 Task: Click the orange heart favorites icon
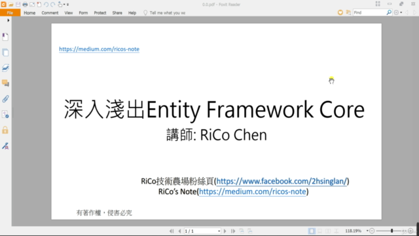pos(340,12)
